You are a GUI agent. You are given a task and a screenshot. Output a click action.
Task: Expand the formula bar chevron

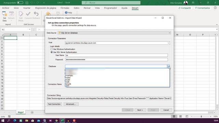click(217, 29)
